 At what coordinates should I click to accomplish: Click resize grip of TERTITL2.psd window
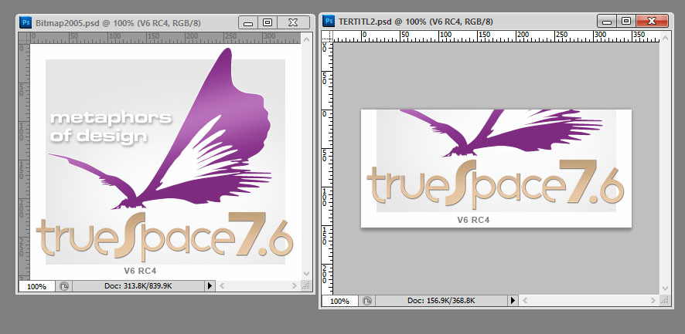666,300
